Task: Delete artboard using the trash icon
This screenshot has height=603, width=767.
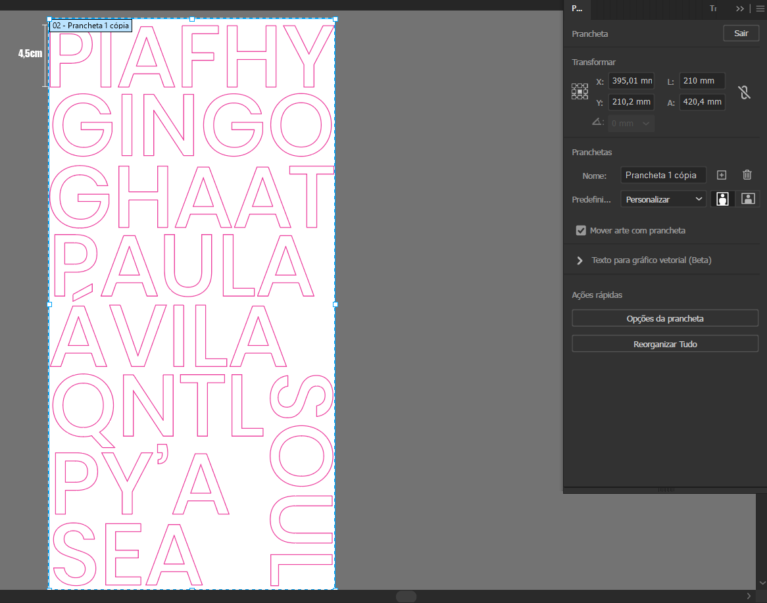Action: pyautogui.click(x=747, y=175)
